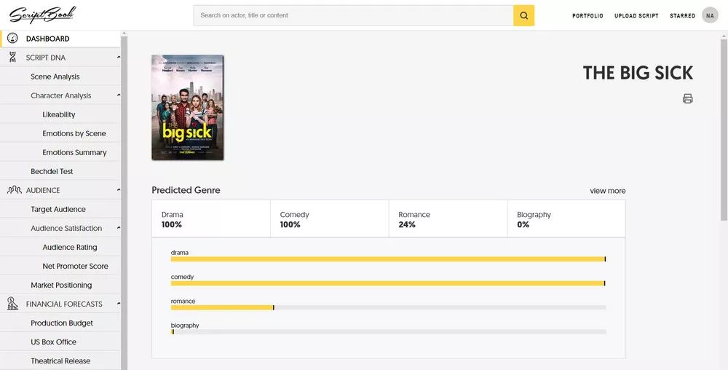The width and height of the screenshot is (728, 370).
Task: Open the Portfolio menu item
Action: (587, 16)
